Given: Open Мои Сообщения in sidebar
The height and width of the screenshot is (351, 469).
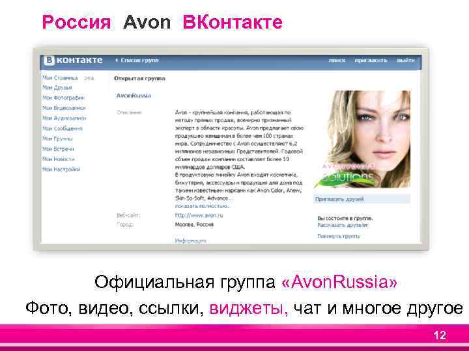Looking at the screenshot, I should pyautogui.click(x=63, y=129).
